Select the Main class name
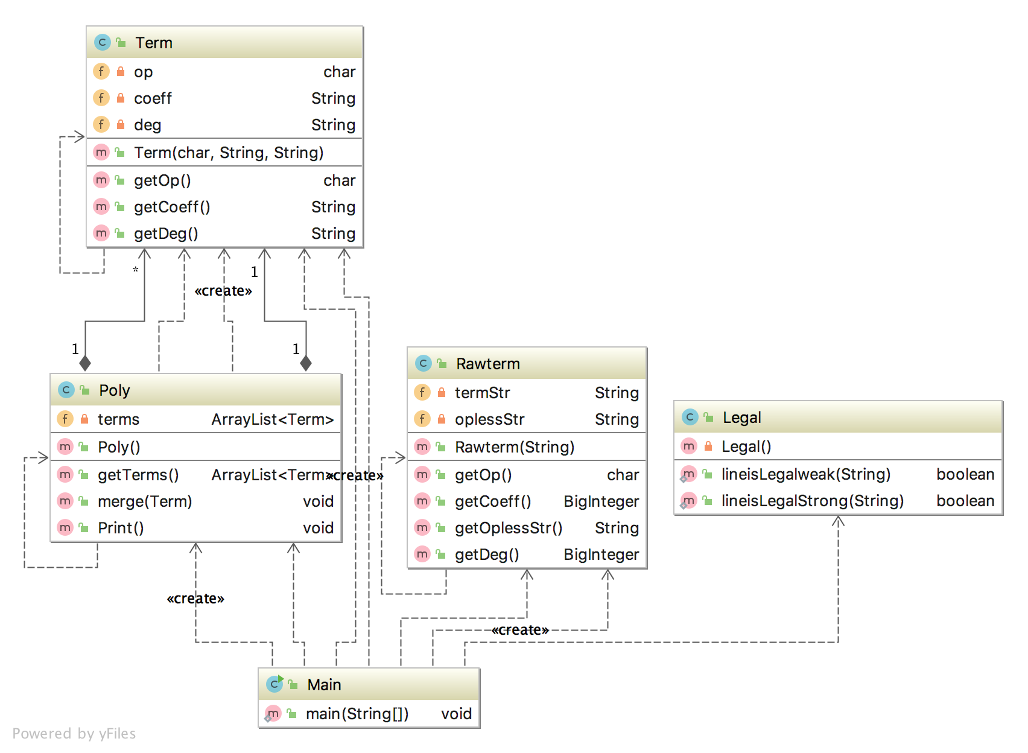Viewport: 1028px width, 753px height. point(324,685)
